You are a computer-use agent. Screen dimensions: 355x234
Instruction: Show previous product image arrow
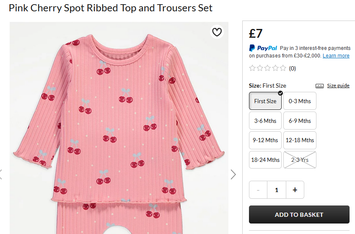tap(1, 174)
